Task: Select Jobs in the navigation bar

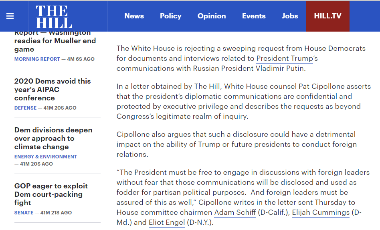Action: click(x=289, y=16)
